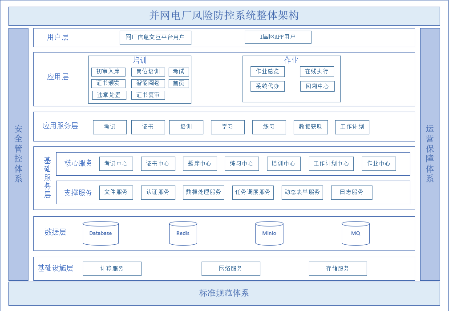
Task: Click the 作业总览 box
Action: point(267,72)
